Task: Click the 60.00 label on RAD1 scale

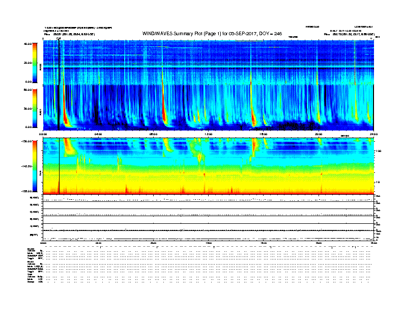Action: (x=27, y=90)
